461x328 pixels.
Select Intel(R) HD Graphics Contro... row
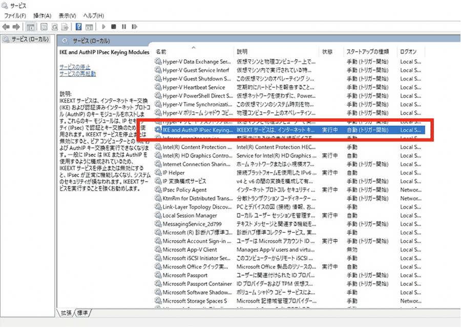[290, 155]
